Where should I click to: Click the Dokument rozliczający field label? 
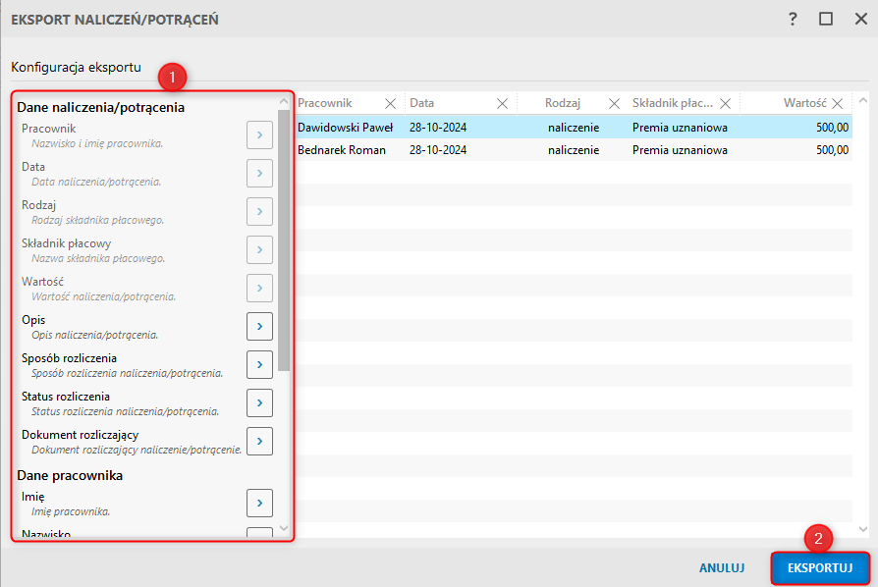[80, 435]
